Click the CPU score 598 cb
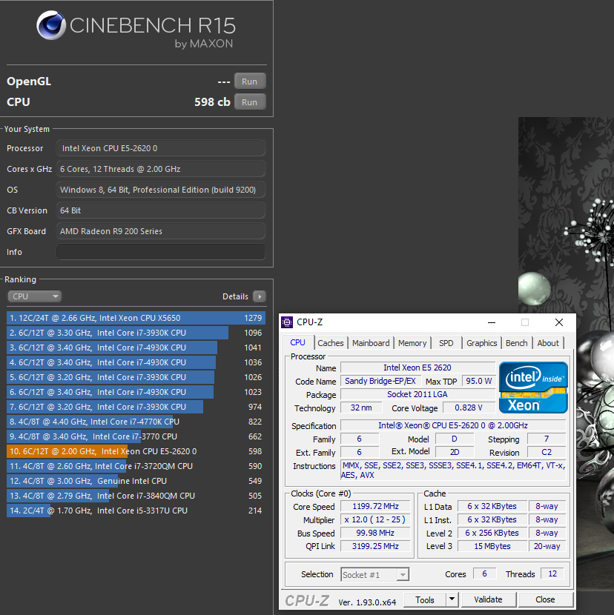This screenshot has width=614, height=615. [x=212, y=102]
